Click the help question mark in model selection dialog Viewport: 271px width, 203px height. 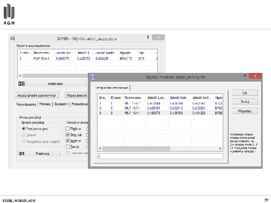[x=245, y=76]
